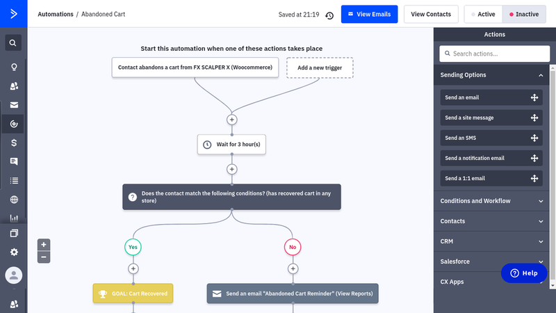Viewport: 556px width, 313px height.
Task: Select the Send a notification email action
Action: point(491,159)
